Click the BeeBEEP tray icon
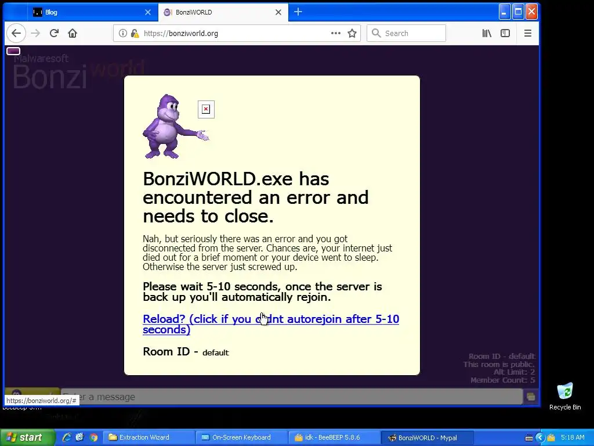Screen dimensions: 594x446 click(551, 438)
